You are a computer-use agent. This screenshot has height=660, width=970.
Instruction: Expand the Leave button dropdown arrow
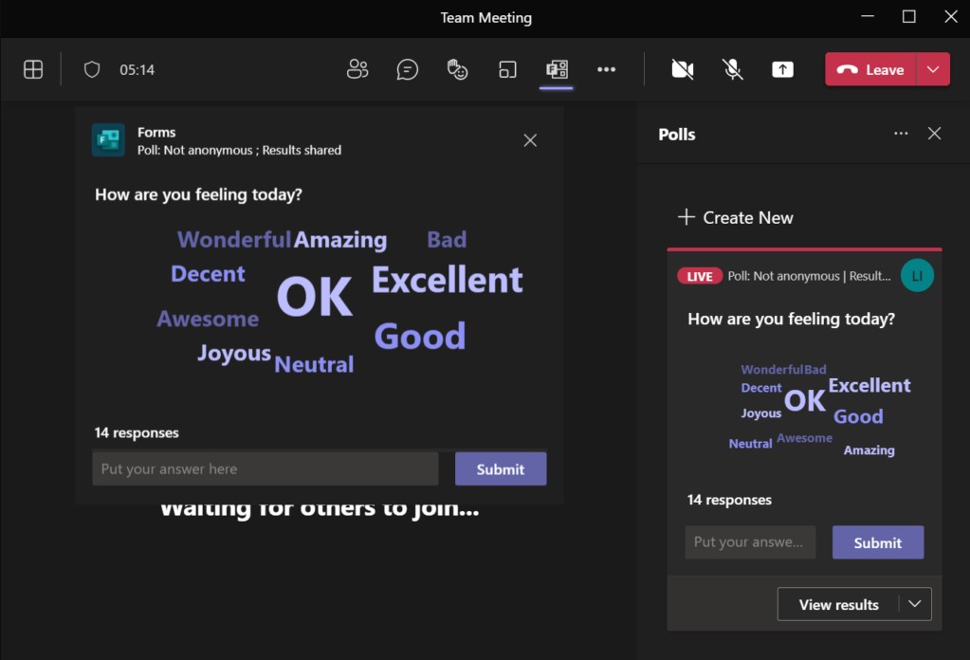click(933, 69)
